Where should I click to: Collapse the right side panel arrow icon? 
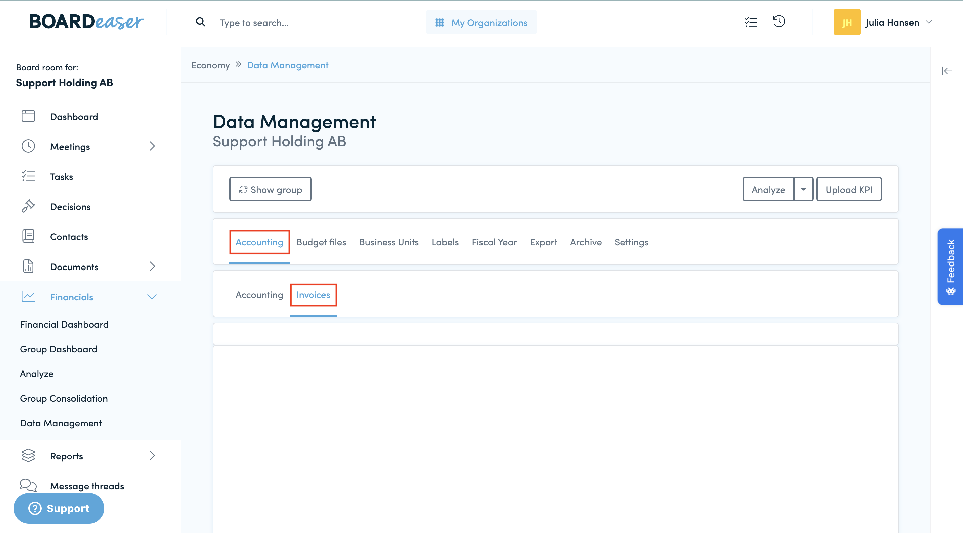[947, 71]
